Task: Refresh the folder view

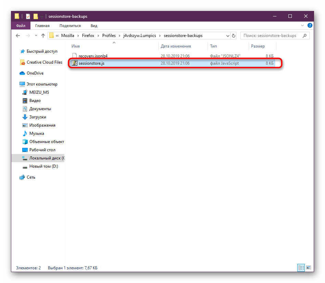Action: pos(234,36)
